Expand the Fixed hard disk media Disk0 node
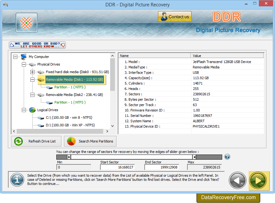This screenshot has height=203, width=275. coord(32,72)
